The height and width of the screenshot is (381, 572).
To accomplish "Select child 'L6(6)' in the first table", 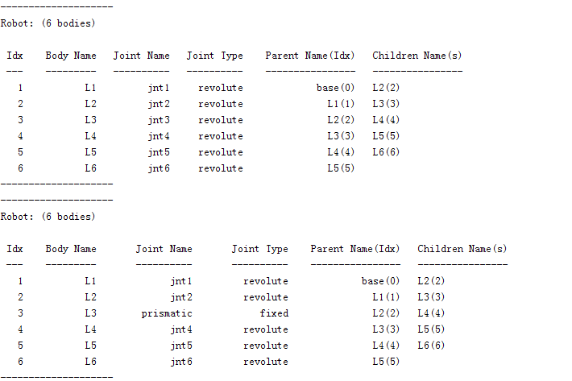I will [386, 152].
